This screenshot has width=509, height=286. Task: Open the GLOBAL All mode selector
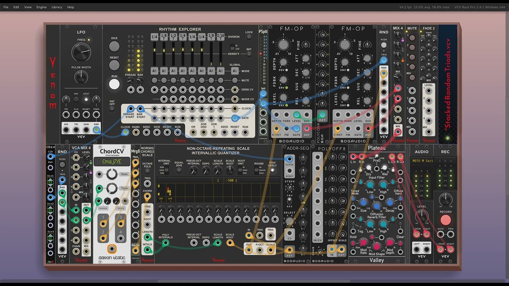click(x=235, y=71)
